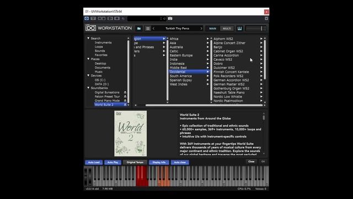353x199 pixels.
Task: Go to next preset with right chevron
Action: [201, 28]
